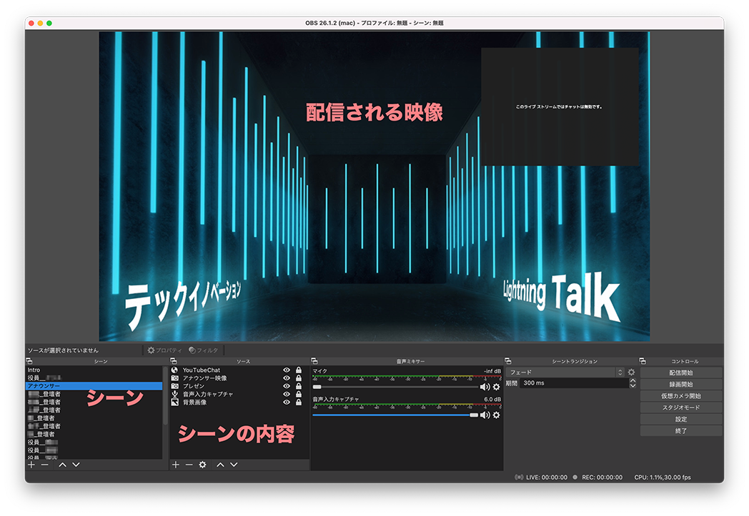The height and width of the screenshot is (516, 749).
Task: Open settings gear for 音声入力キャプチャ mixer channel
Action: [496, 415]
